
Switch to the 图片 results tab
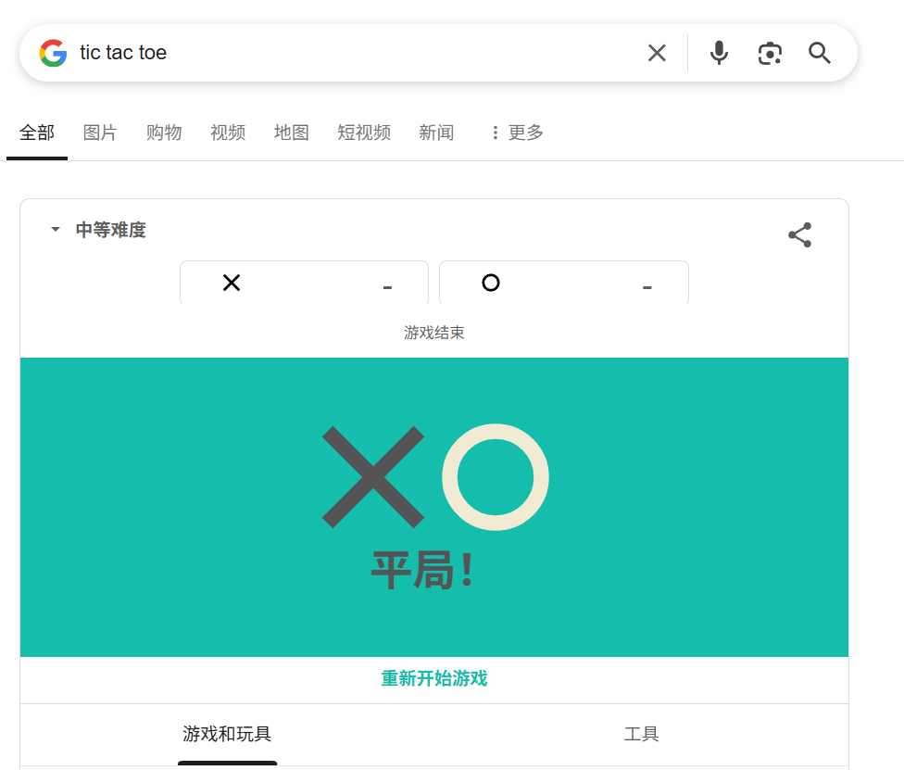point(100,133)
